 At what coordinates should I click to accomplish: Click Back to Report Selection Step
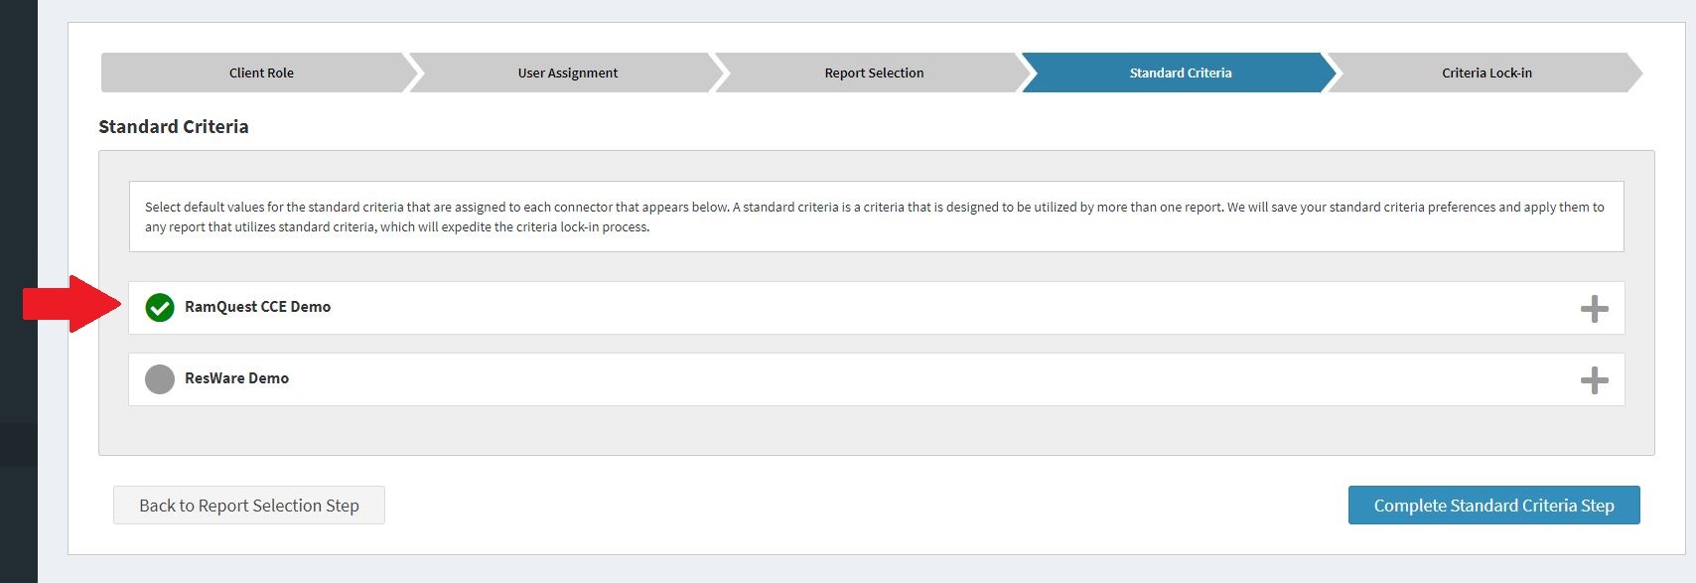point(248,505)
